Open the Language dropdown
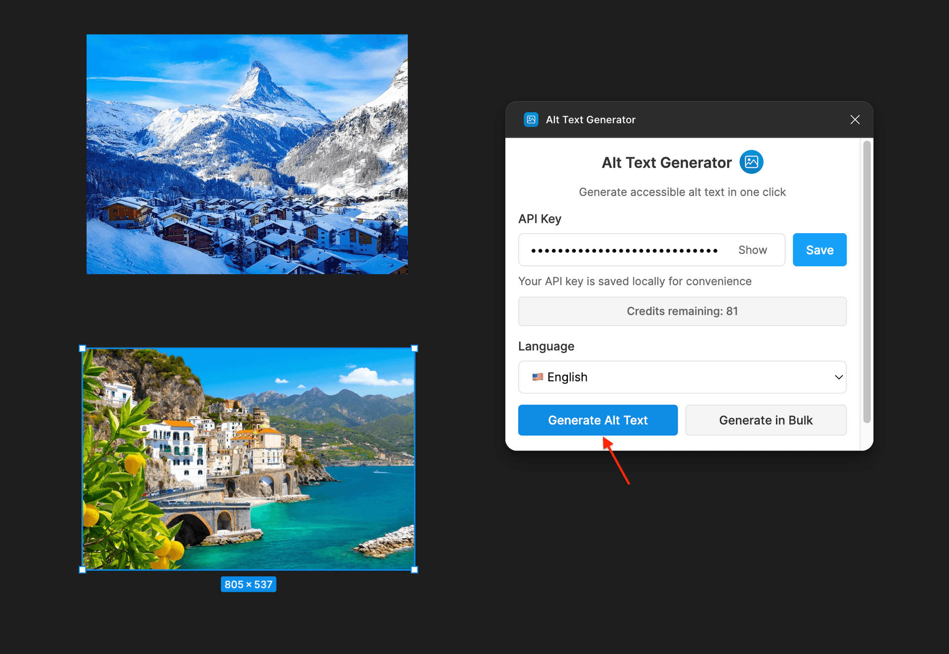This screenshot has height=654, width=949. coord(682,377)
